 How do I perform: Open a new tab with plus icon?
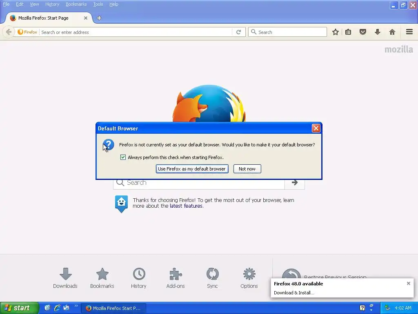click(99, 18)
